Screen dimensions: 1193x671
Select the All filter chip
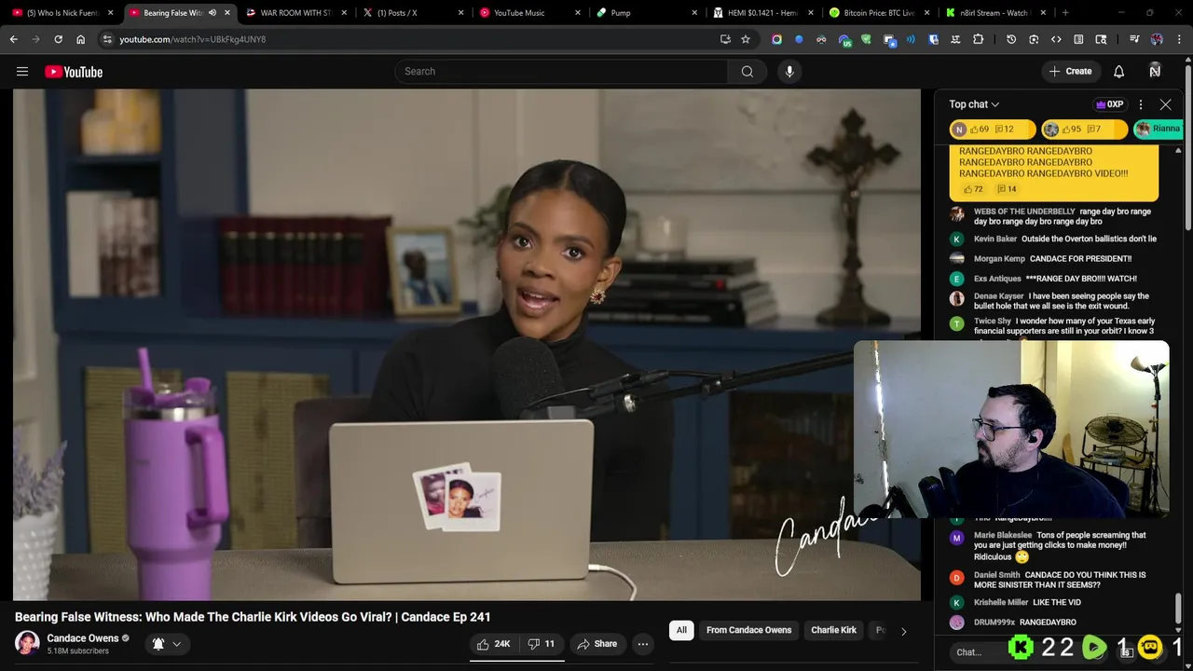[681, 630]
